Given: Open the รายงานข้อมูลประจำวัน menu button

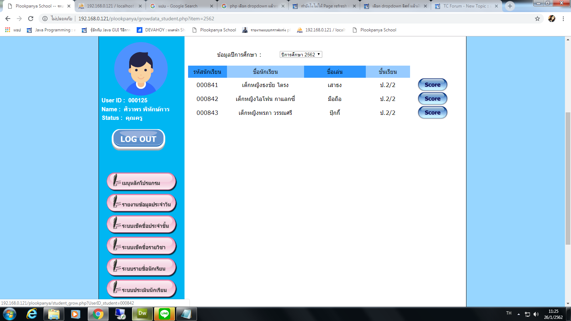Looking at the screenshot, I should click(x=142, y=204).
